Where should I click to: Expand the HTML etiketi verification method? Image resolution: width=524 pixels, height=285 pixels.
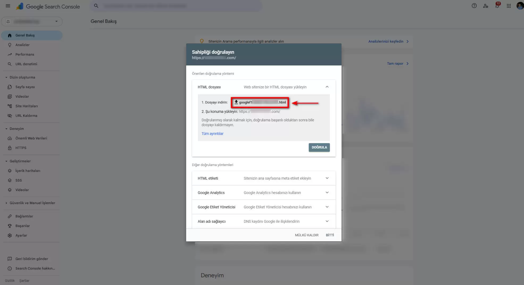(x=327, y=178)
